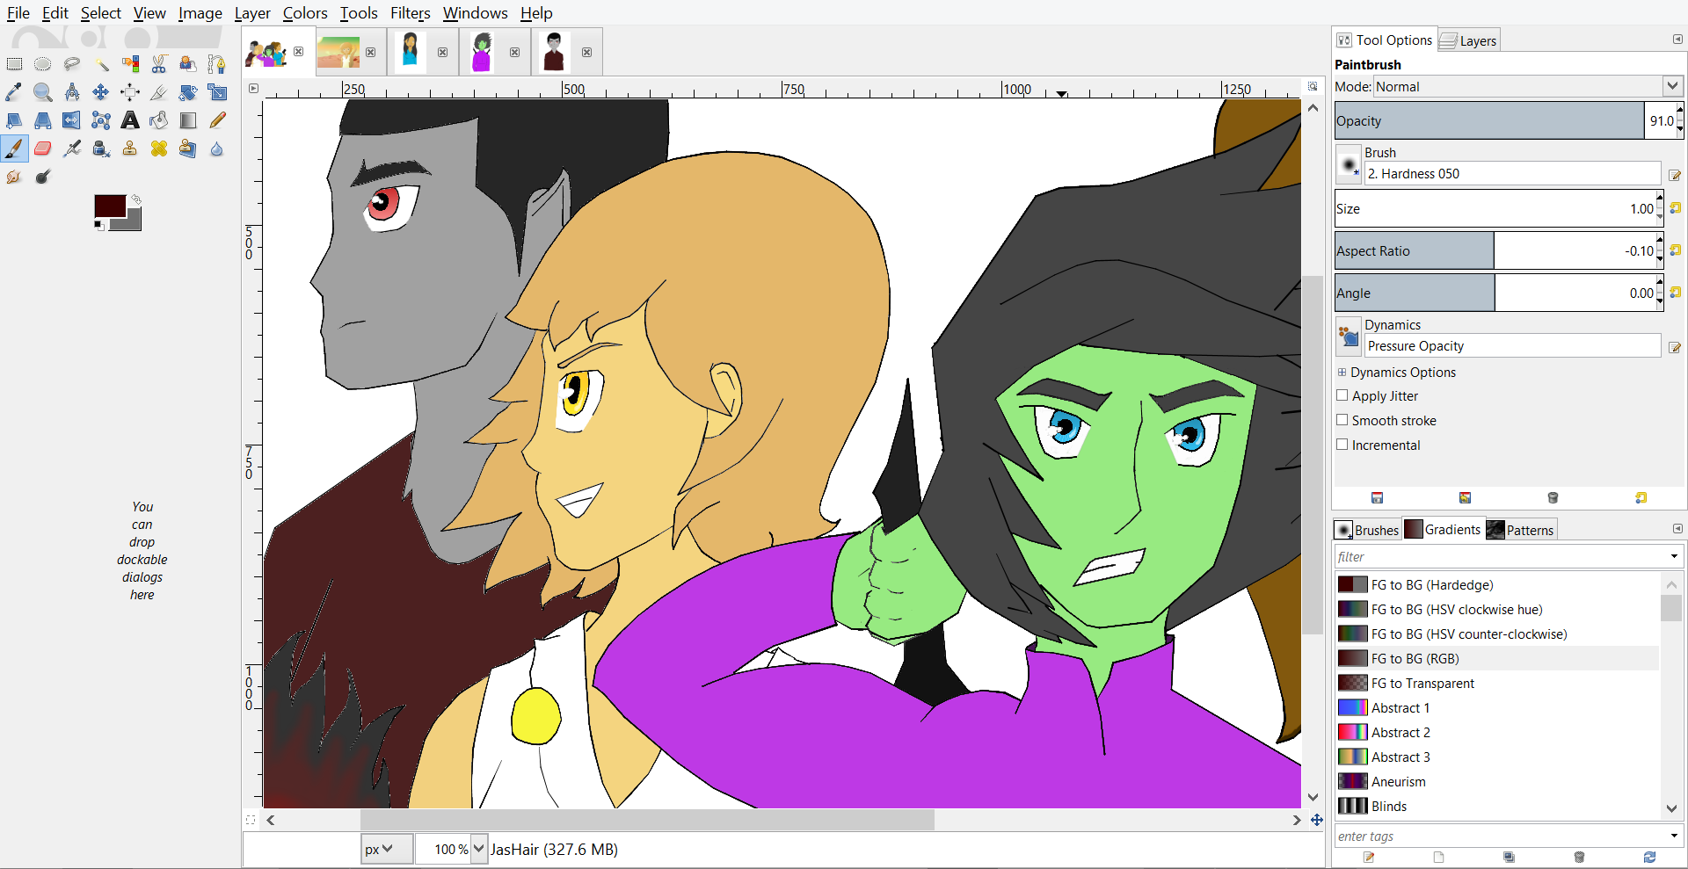Select the Blend gradient tool
Viewport: 1688px width, 869px height.
(188, 120)
